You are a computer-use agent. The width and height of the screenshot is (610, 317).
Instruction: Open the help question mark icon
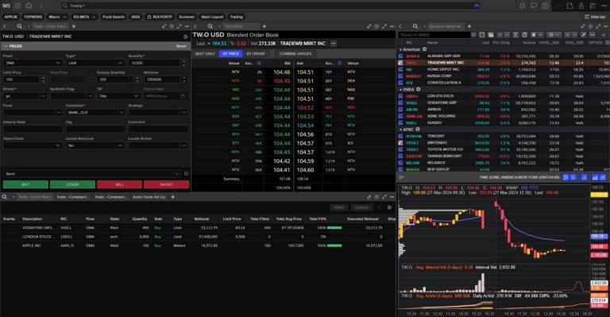546,6
